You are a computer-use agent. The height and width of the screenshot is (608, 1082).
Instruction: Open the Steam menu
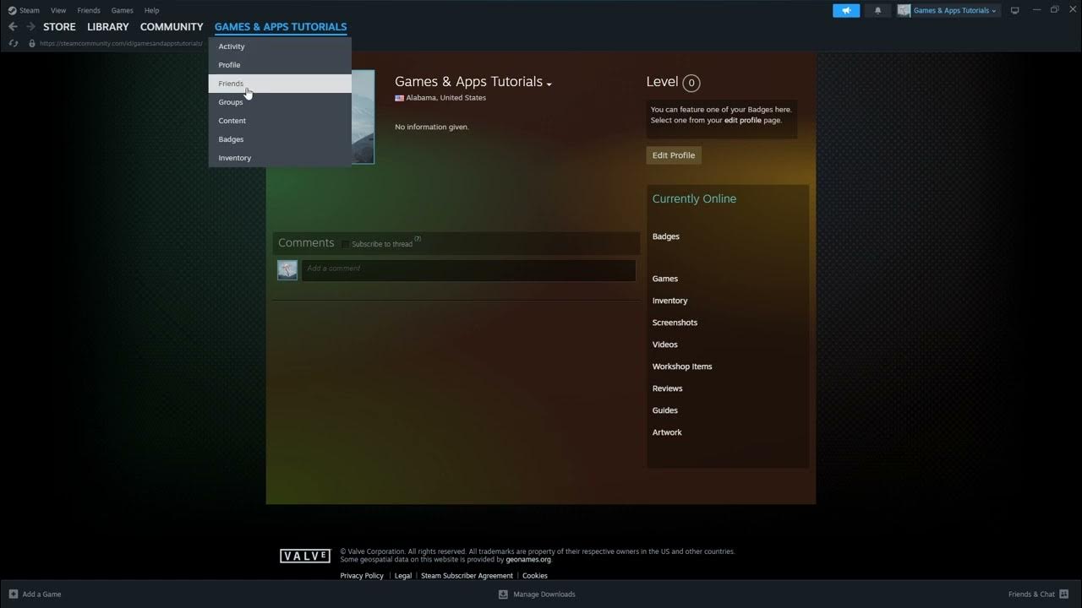click(30, 10)
